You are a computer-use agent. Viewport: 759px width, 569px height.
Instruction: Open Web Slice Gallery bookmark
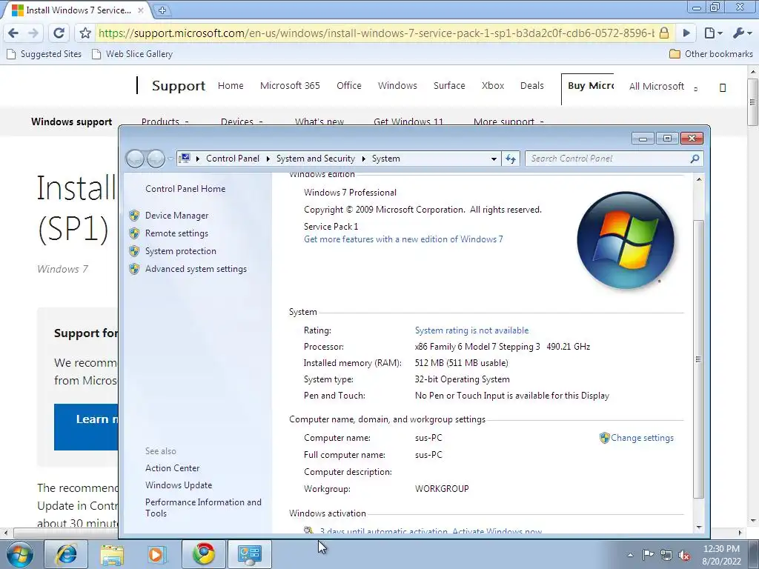point(132,53)
